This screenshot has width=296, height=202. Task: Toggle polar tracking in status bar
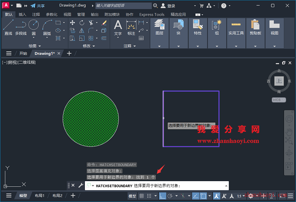click(170, 196)
